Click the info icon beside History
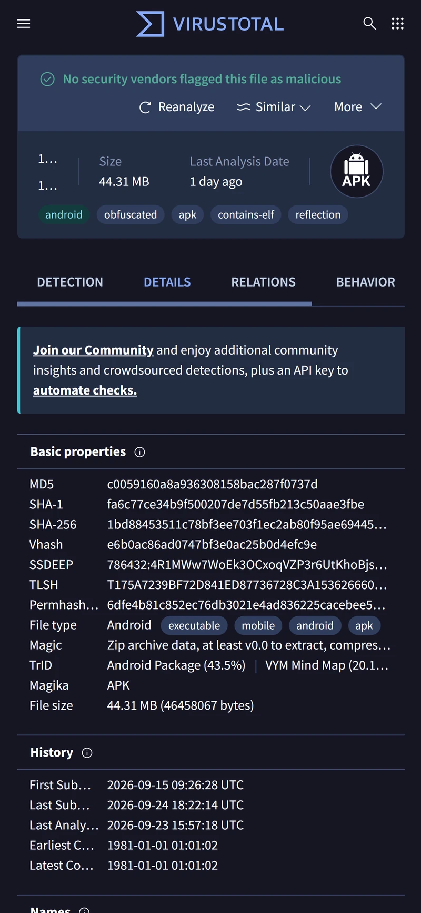This screenshot has width=421, height=913. (87, 753)
